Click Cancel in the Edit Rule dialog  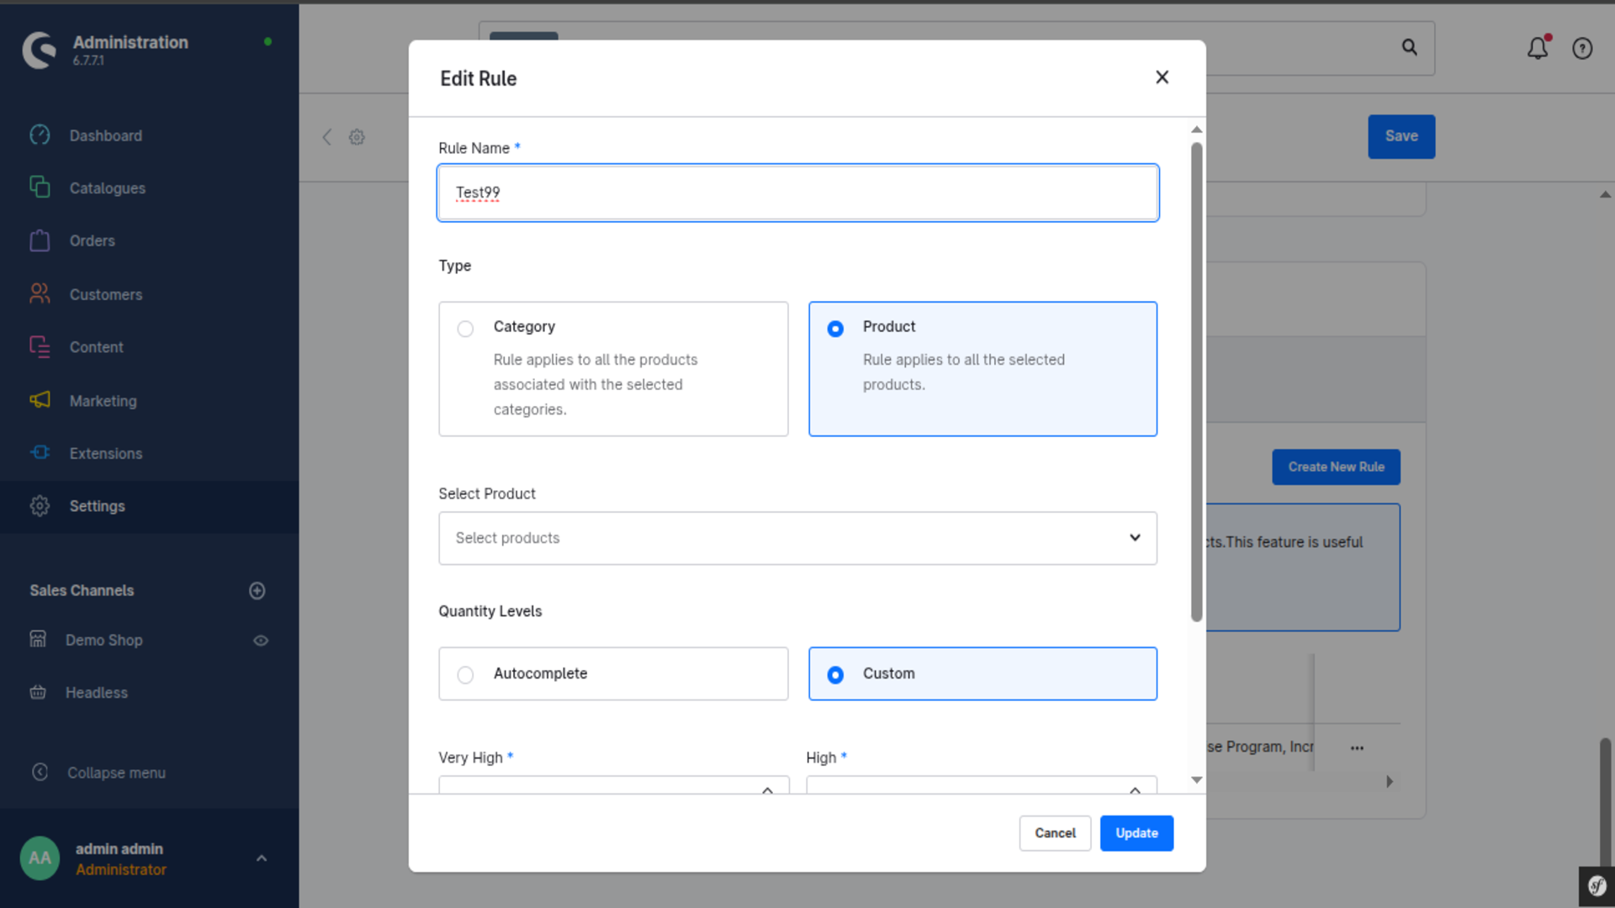pos(1055,833)
